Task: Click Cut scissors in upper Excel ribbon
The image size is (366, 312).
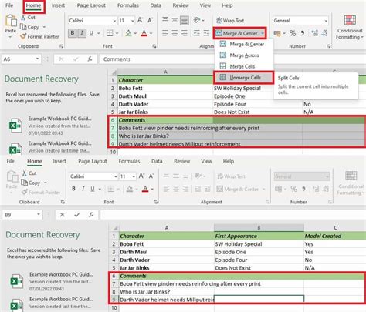Action: 23,18
